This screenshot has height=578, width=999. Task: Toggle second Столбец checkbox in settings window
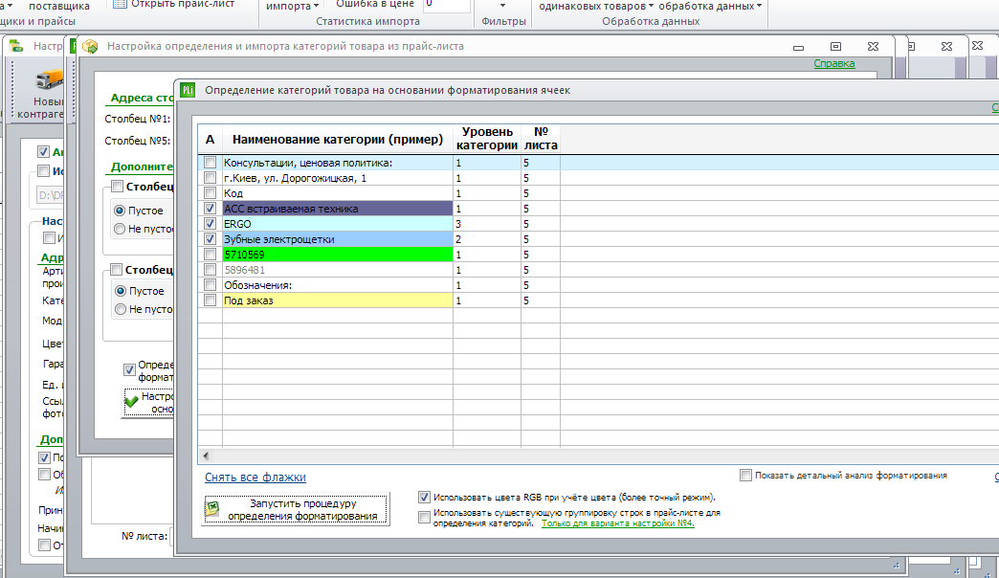click(x=116, y=270)
